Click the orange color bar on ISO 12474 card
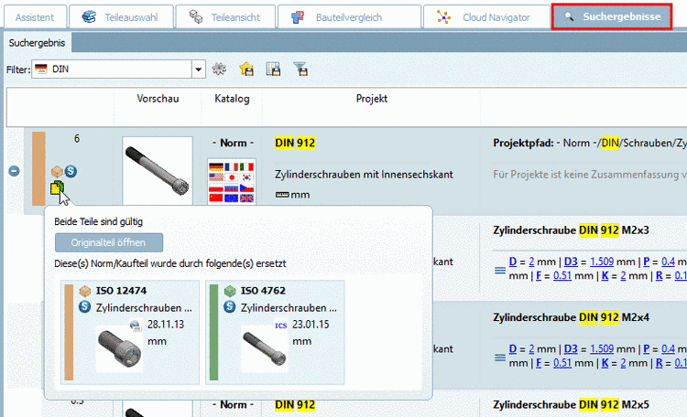687x417 pixels. tap(69, 333)
